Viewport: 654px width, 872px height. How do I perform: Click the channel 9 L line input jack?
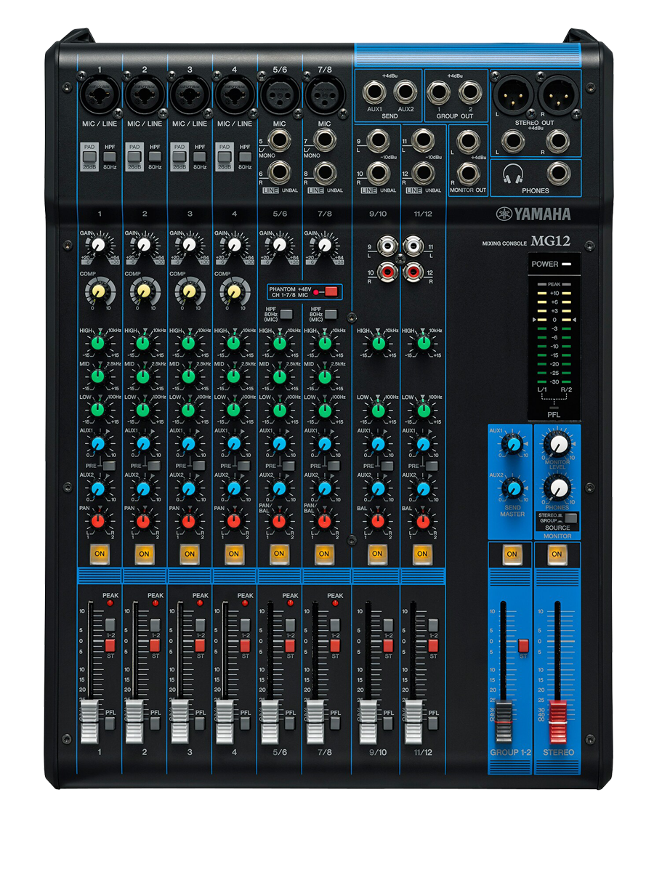coord(378,140)
